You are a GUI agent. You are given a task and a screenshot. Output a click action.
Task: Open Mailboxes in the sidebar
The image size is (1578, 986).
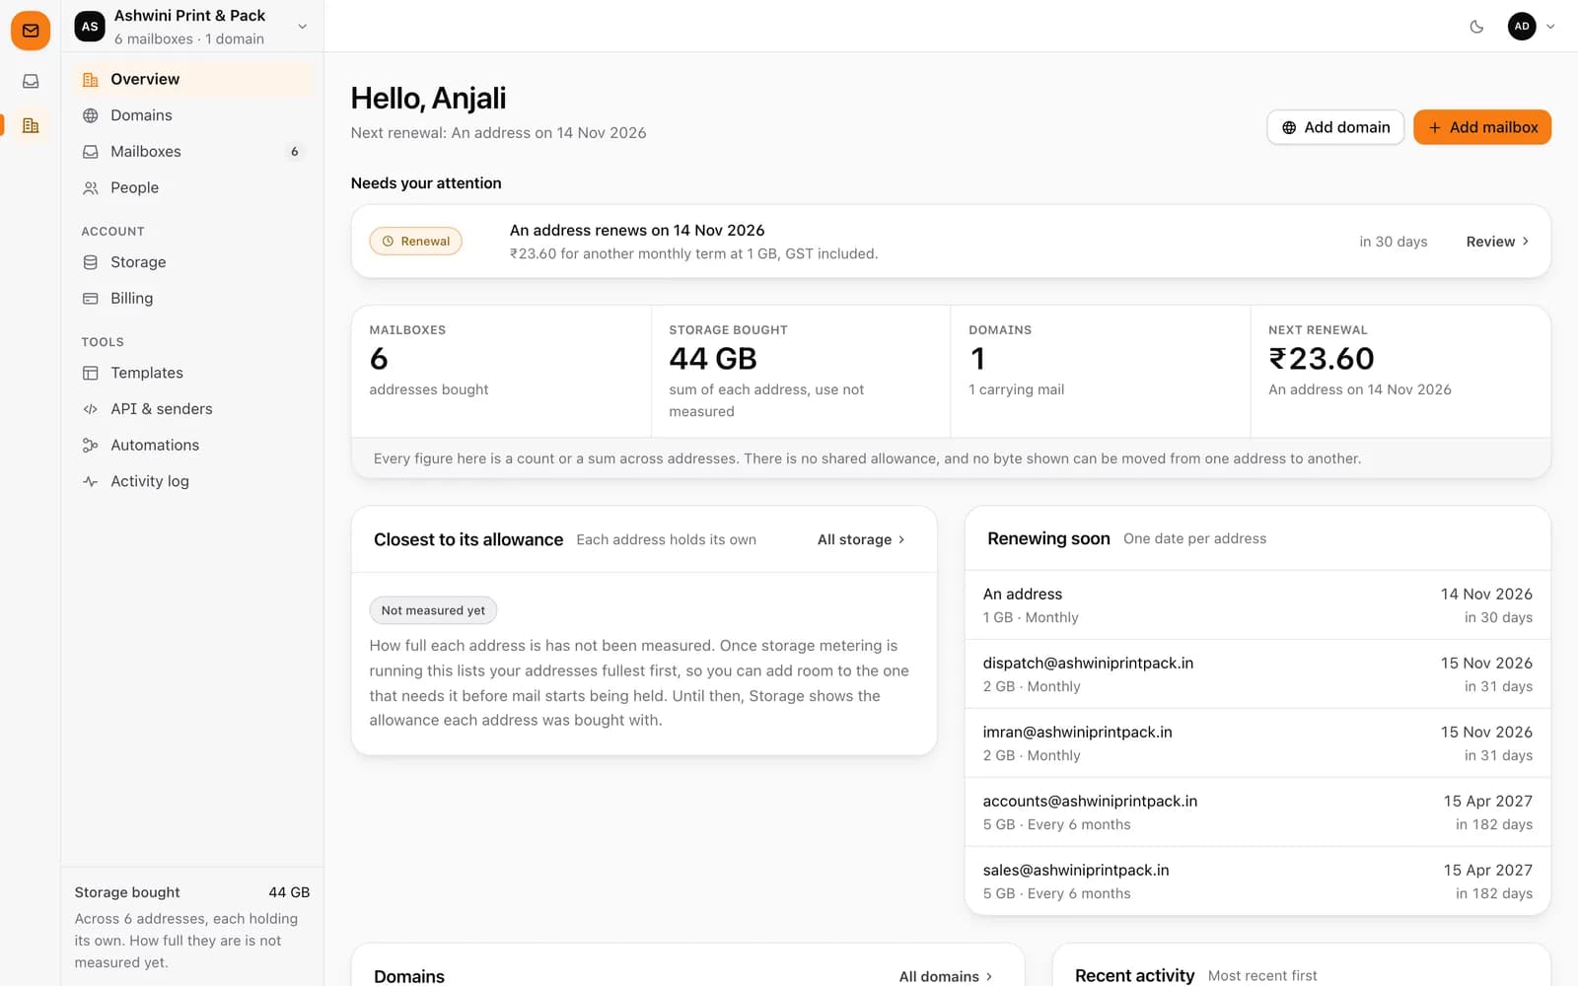(x=192, y=152)
